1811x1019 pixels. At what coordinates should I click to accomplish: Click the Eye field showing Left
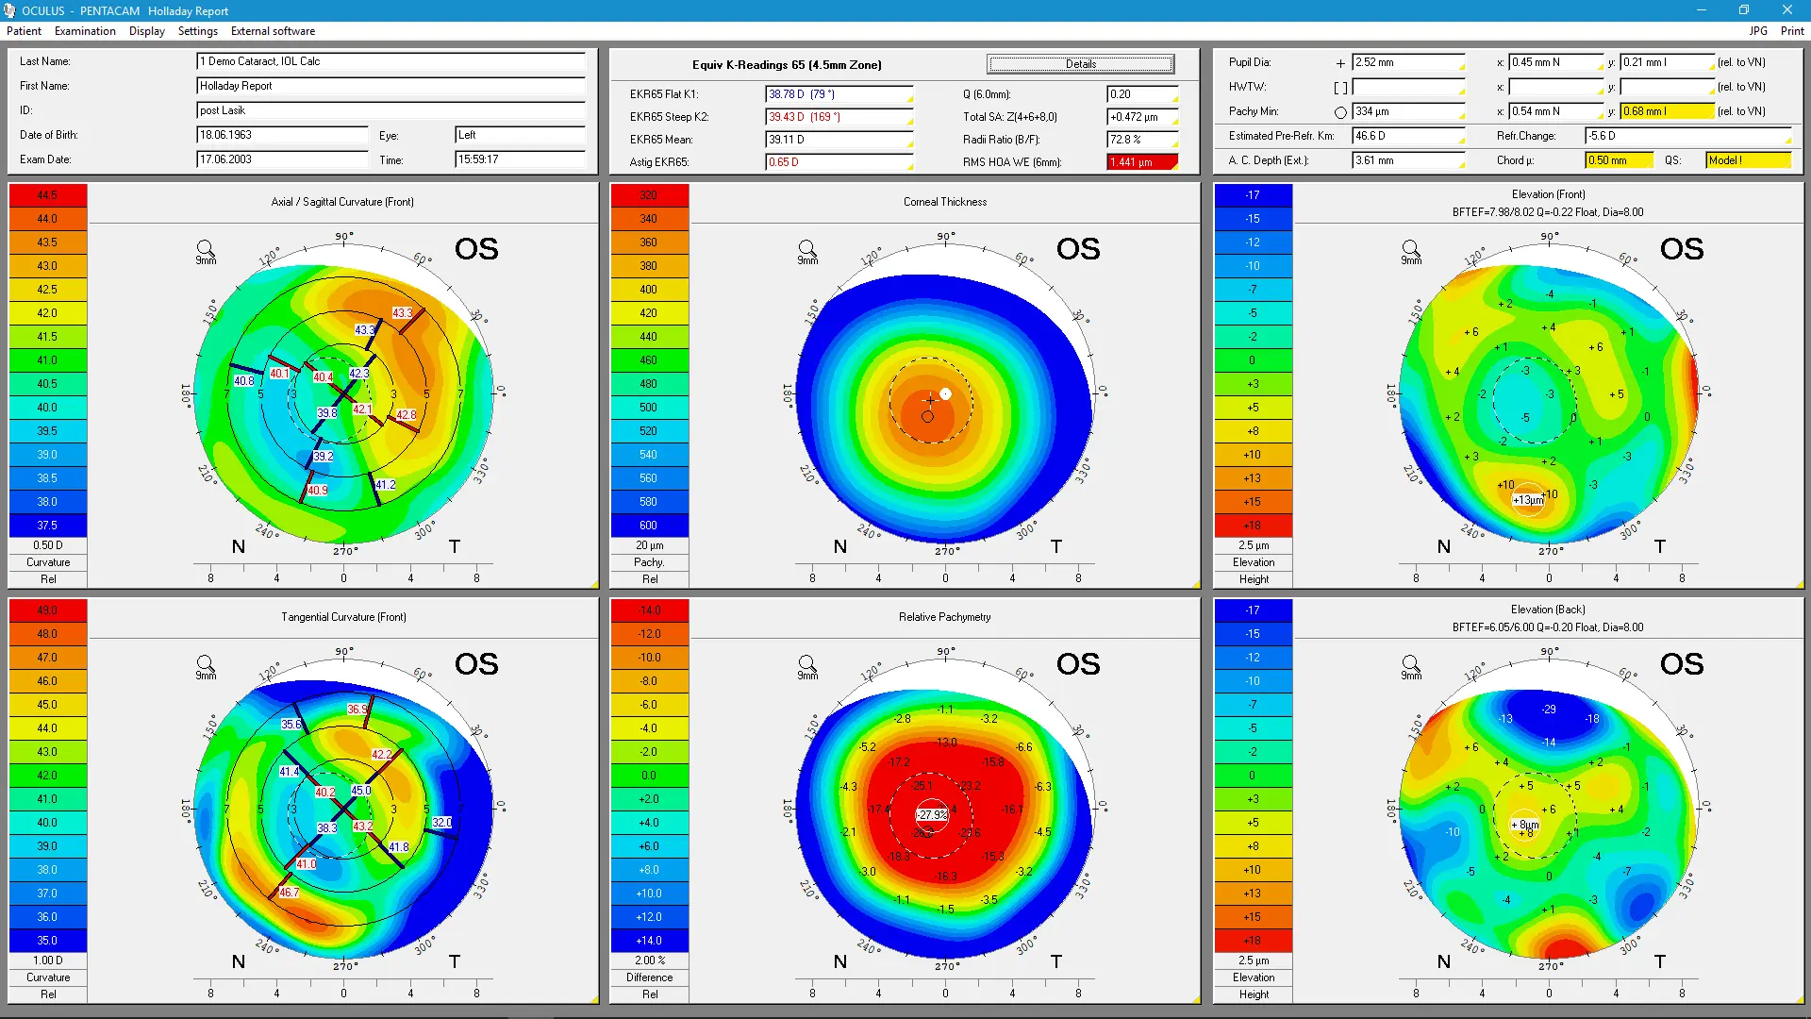click(x=520, y=135)
